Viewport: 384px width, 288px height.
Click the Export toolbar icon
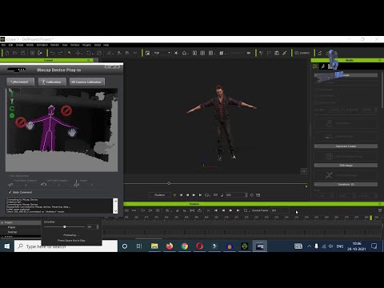tap(40, 53)
